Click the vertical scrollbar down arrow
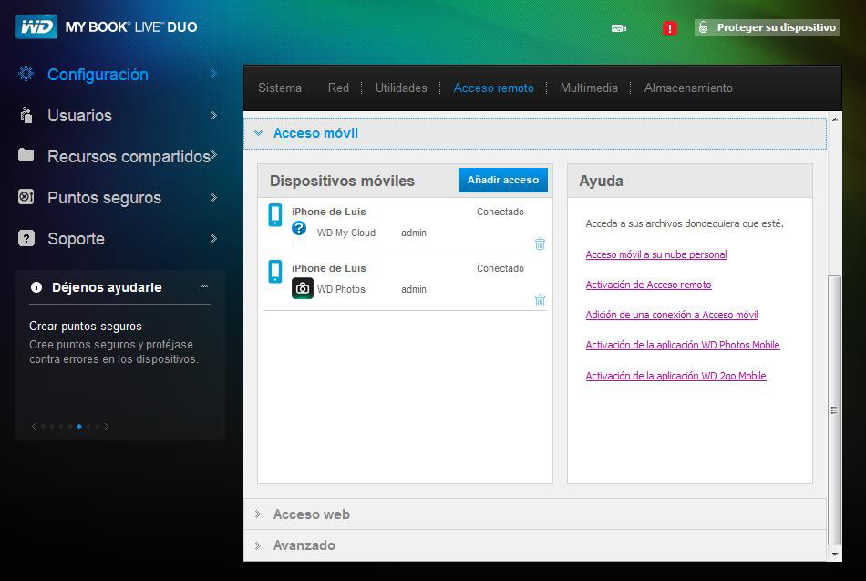 (835, 554)
